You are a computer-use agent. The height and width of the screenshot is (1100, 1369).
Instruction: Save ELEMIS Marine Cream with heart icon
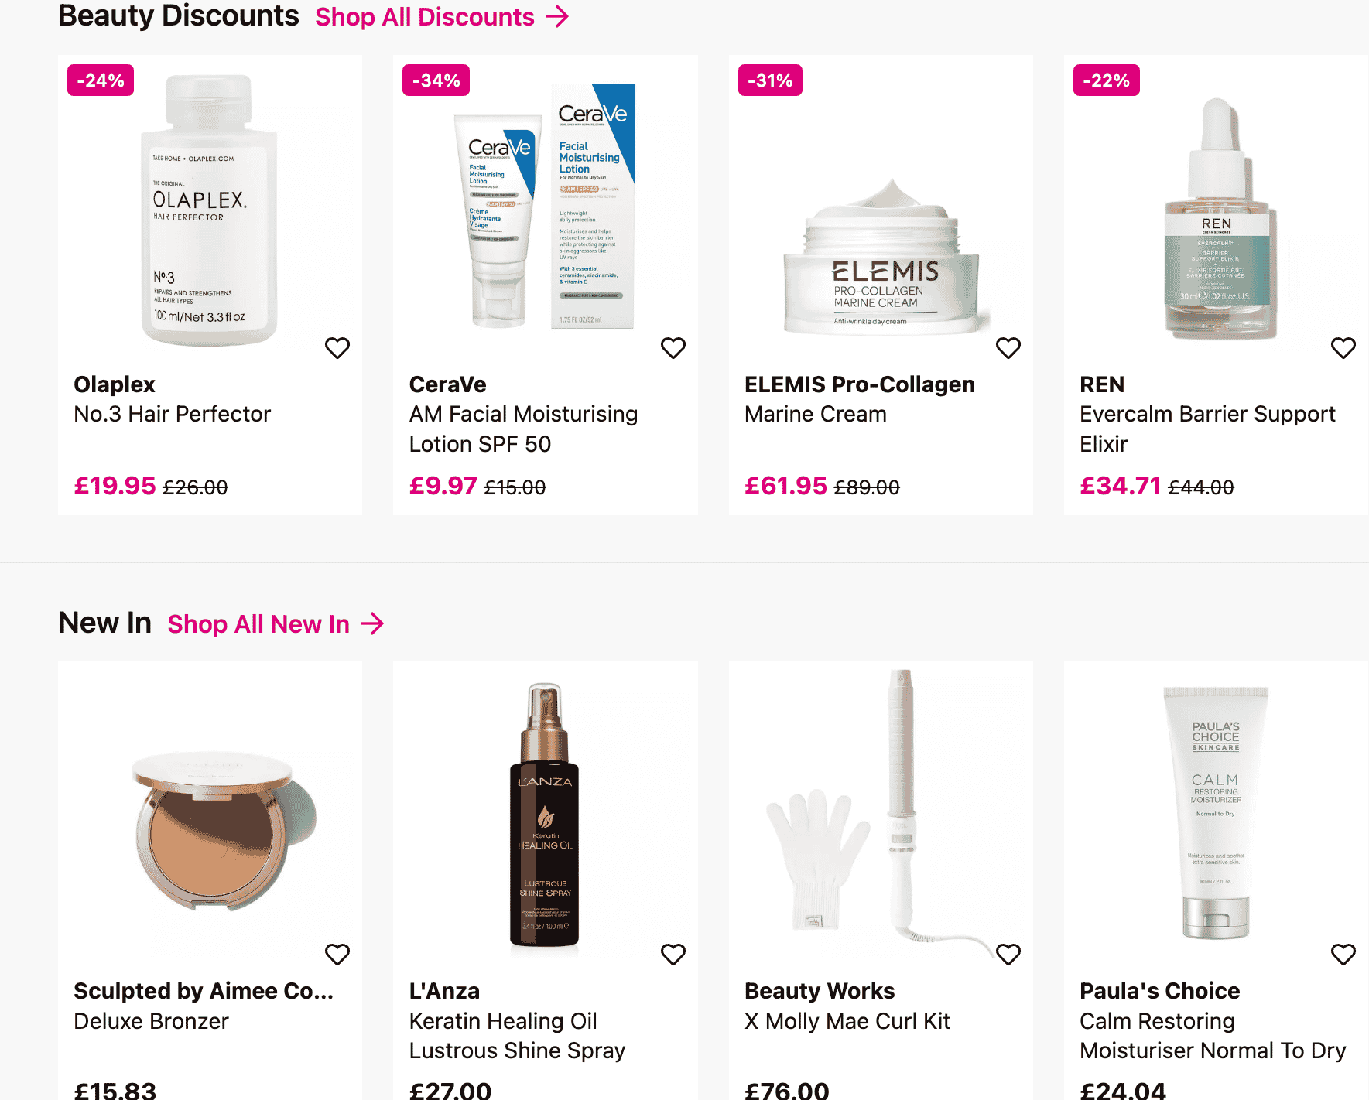pyautogui.click(x=1008, y=348)
